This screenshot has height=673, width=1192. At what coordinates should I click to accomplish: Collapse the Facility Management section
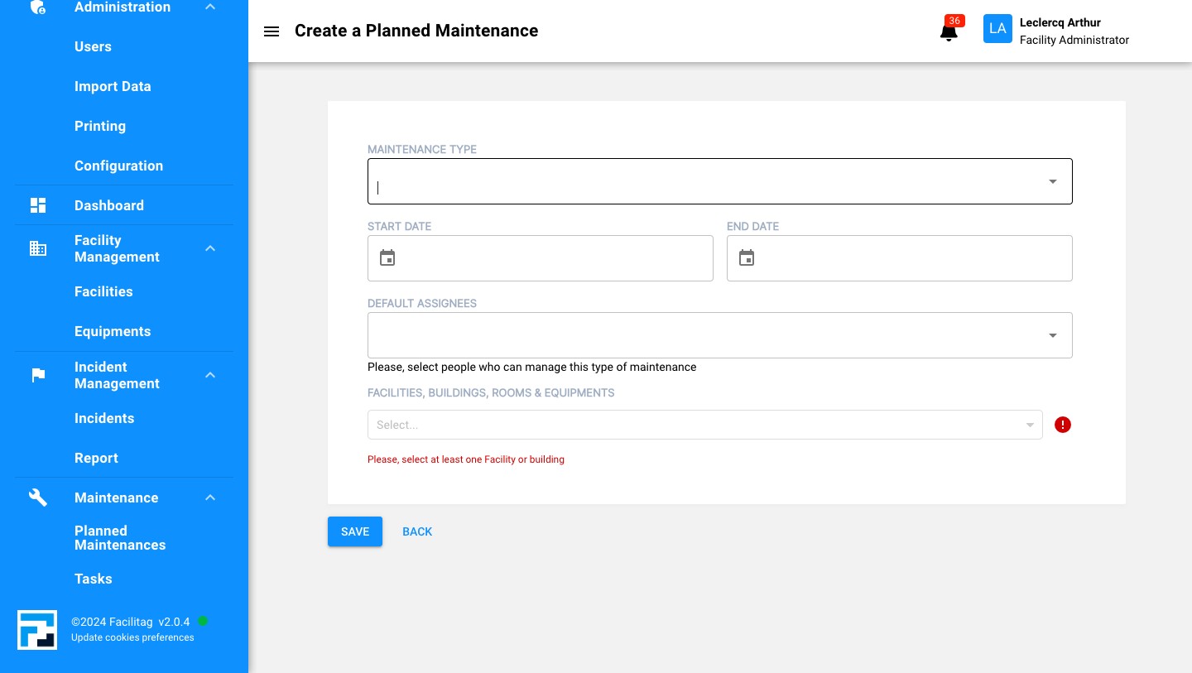pyautogui.click(x=210, y=248)
